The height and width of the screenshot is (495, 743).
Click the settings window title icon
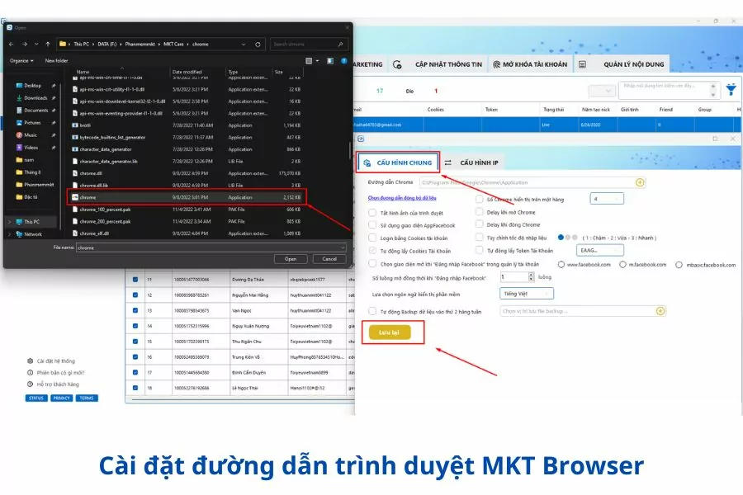pos(361,139)
